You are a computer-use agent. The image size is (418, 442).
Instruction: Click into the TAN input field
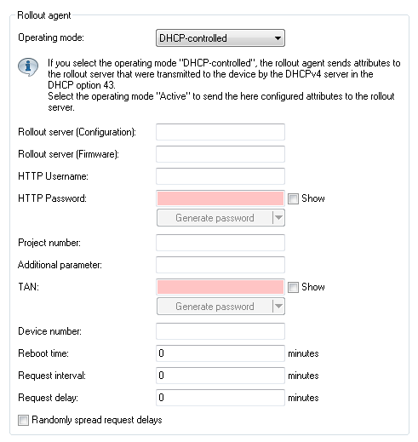tap(220, 287)
